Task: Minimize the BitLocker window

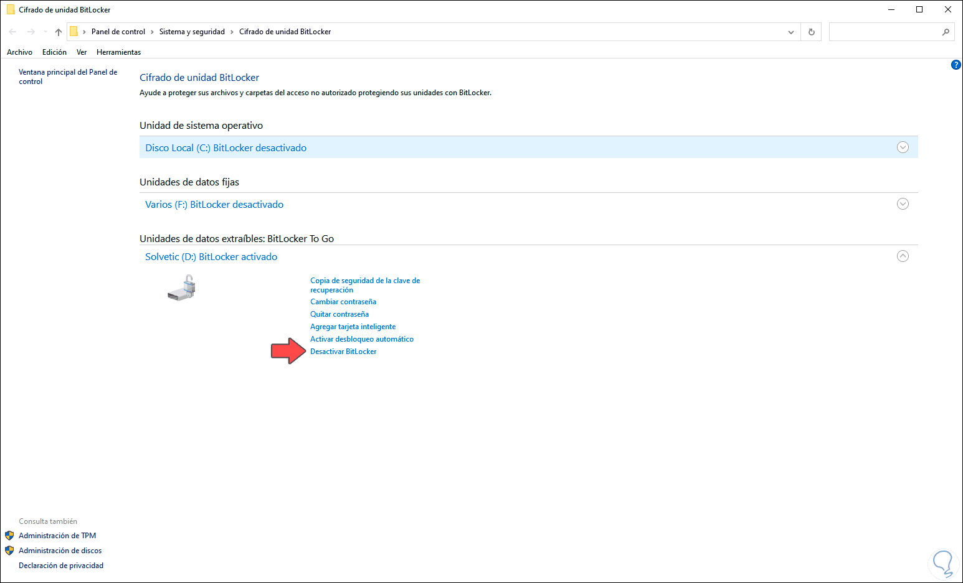Action: click(x=891, y=10)
